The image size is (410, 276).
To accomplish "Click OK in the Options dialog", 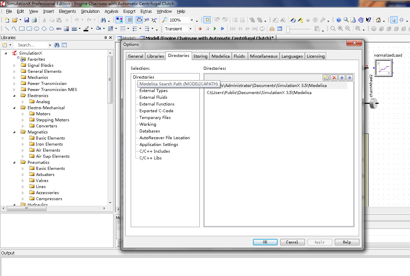I will (265, 242).
